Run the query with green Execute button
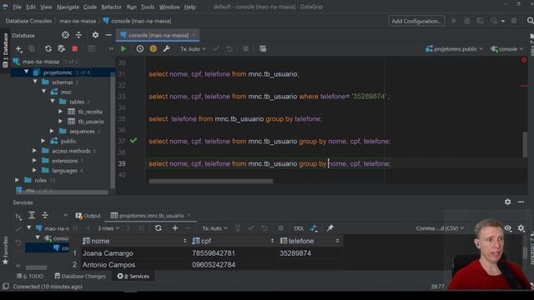The height and width of the screenshot is (300, 534). point(123,49)
